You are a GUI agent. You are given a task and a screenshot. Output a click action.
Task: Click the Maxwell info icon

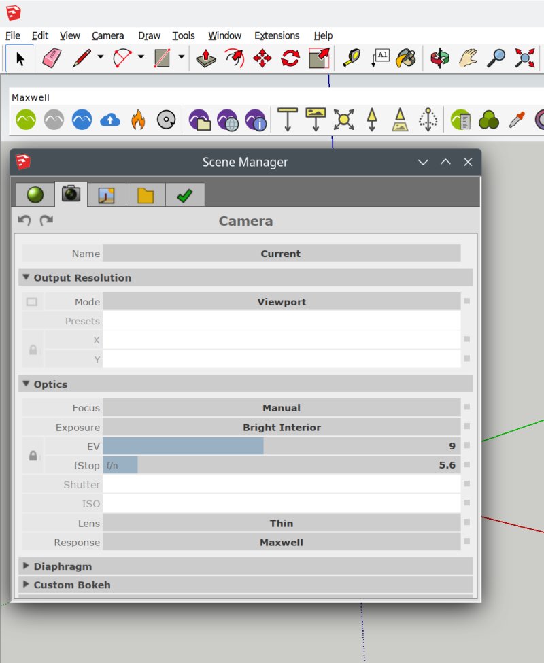256,120
